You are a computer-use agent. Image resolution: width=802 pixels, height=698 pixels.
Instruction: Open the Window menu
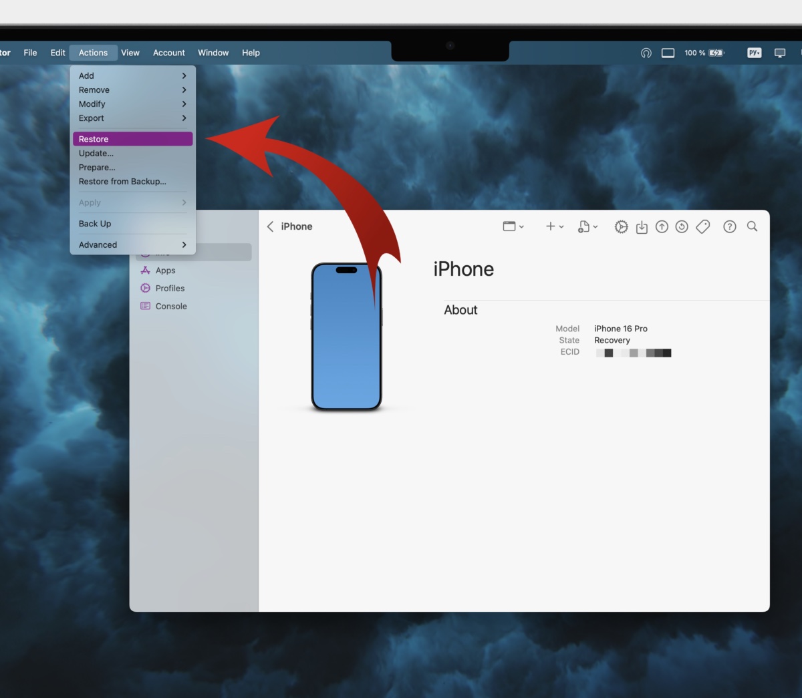coord(213,53)
